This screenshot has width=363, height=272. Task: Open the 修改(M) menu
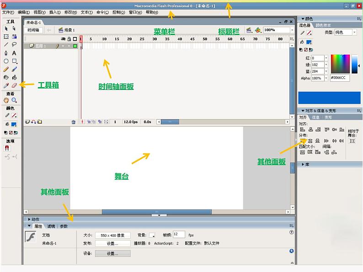70,12
